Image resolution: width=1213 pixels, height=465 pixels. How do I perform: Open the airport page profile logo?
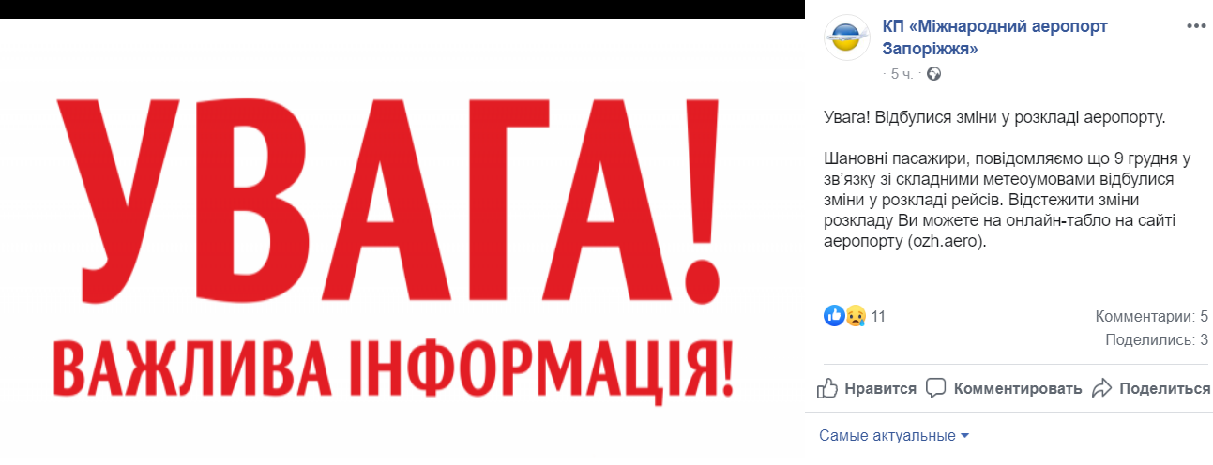(x=846, y=38)
